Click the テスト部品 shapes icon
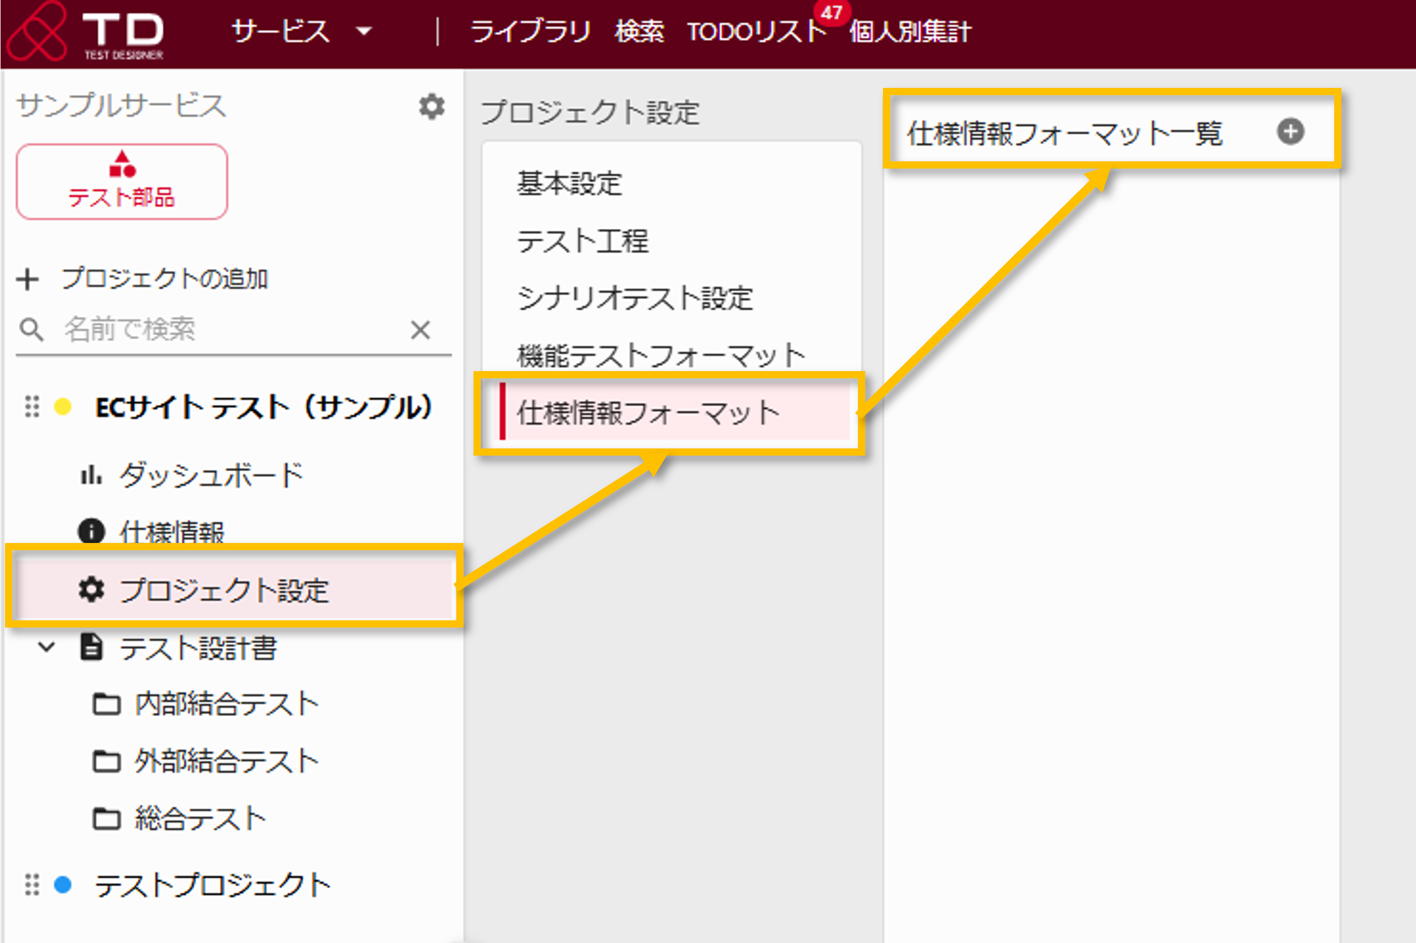The height and width of the screenshot is (943, 1416). pos(122,163)
